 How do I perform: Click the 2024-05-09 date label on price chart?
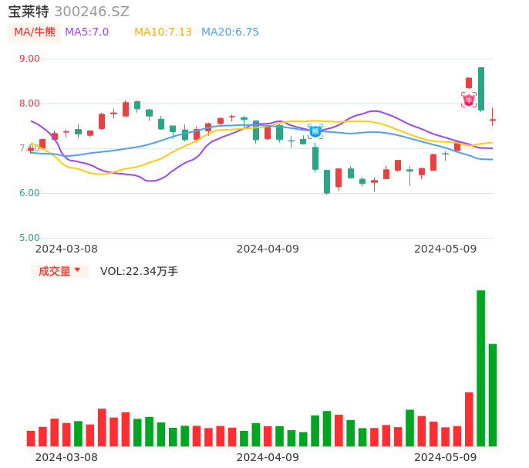[445, 249]
